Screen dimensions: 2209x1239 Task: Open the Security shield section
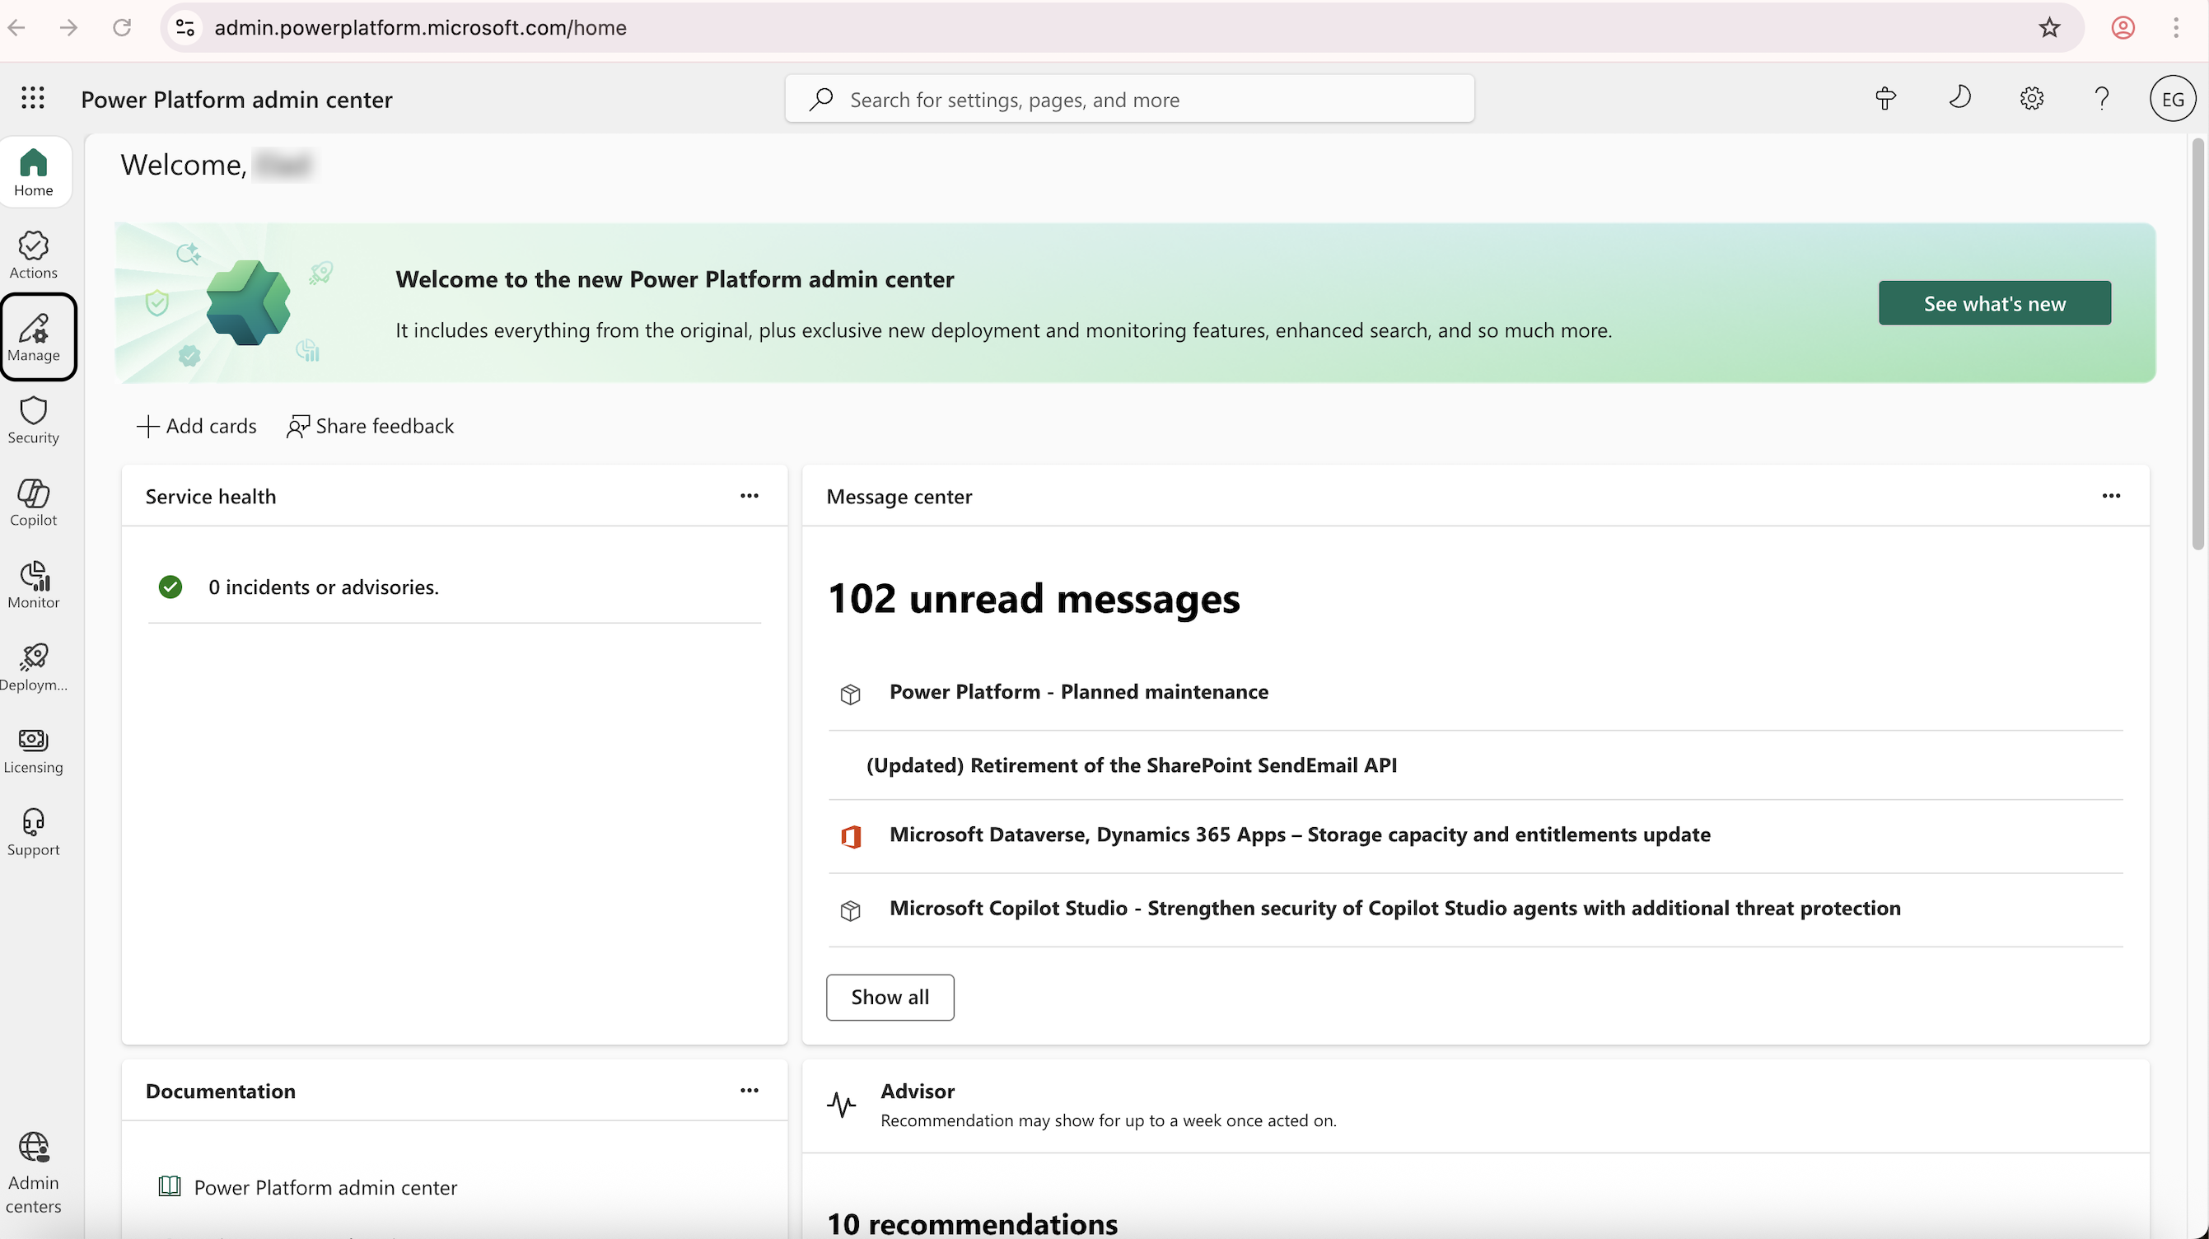point(34,420)
